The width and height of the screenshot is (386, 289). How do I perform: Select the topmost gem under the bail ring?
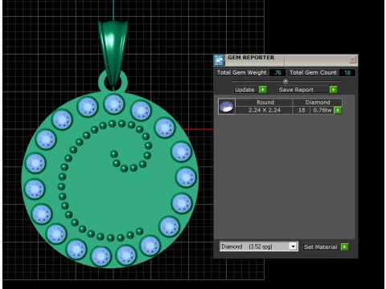(114, 104)
